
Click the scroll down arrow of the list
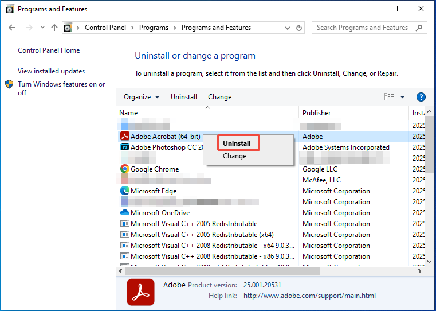click(x=429, y=262)
